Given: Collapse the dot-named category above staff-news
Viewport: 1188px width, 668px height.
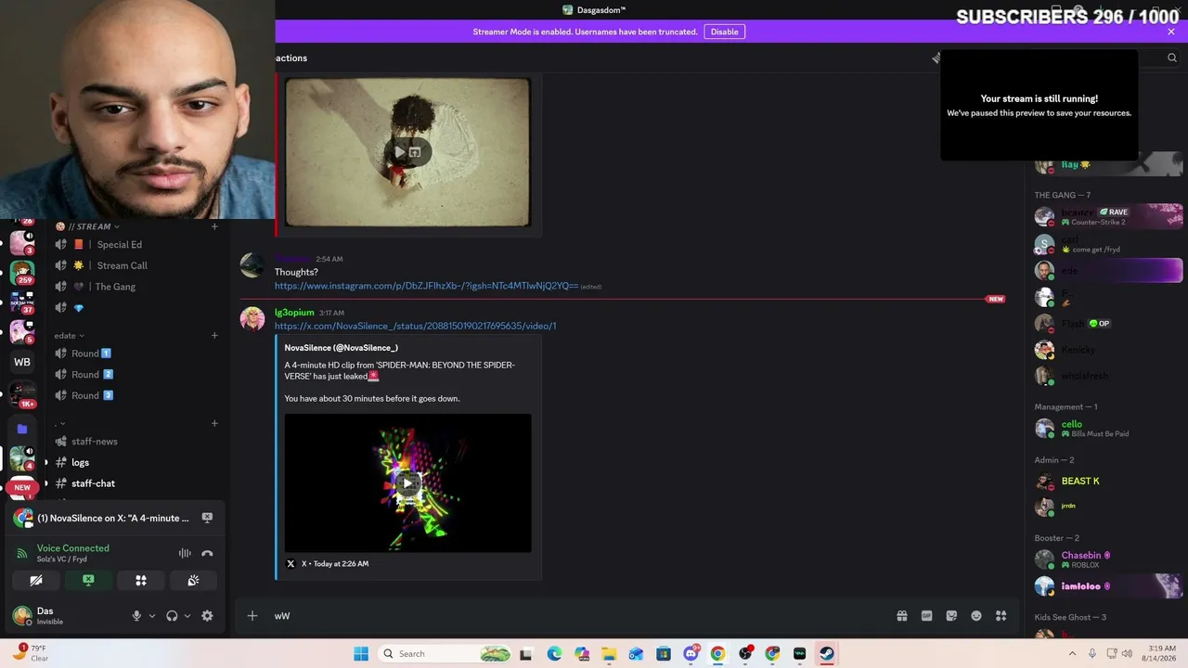Looking at the screenshot, I should click(59, 424).
